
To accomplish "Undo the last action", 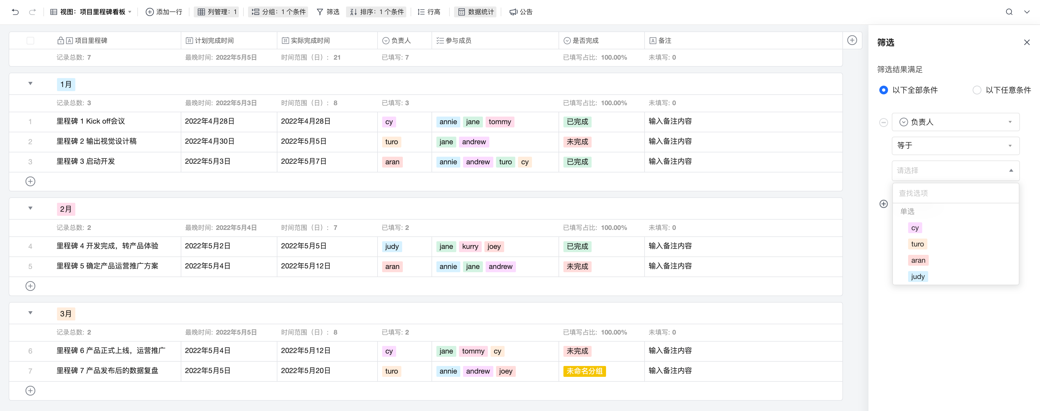I will [x=15, y=12].
